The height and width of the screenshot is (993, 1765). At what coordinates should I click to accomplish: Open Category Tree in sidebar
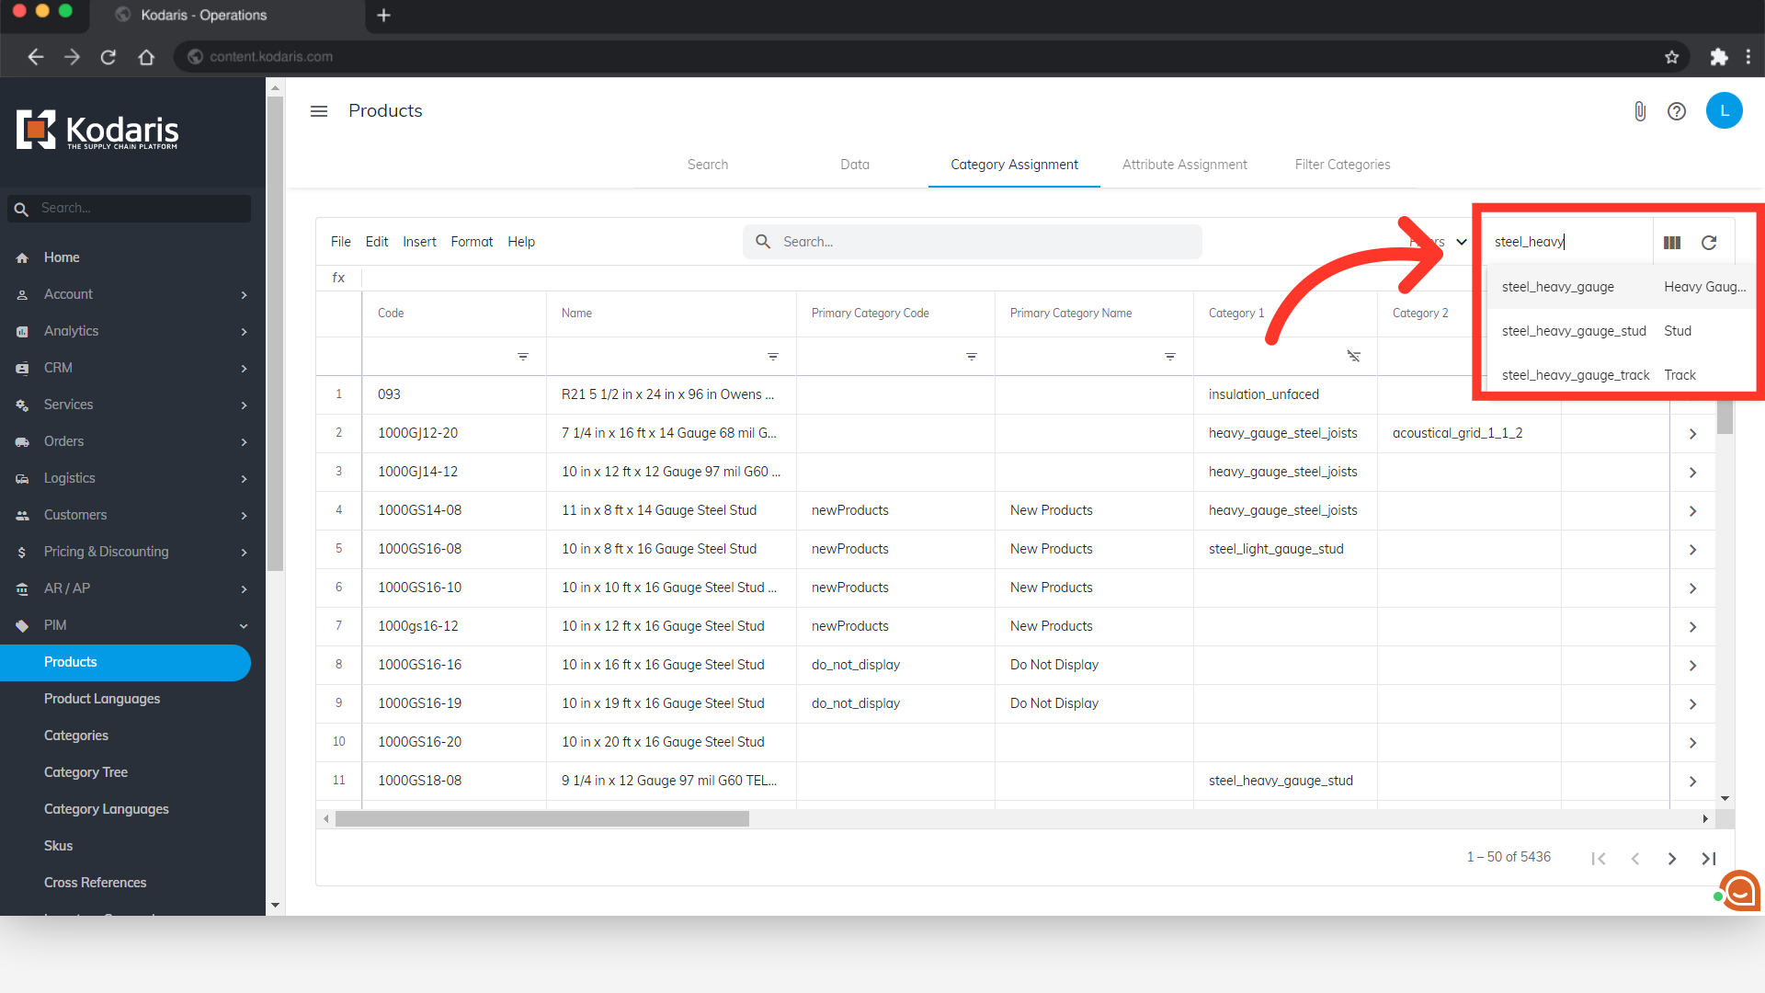(85, 772)
